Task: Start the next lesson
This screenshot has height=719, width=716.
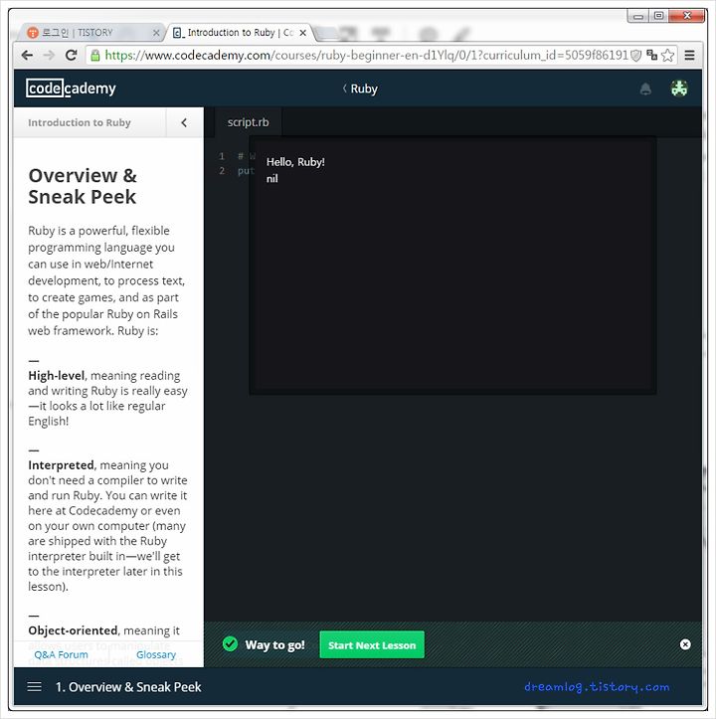Action: coord(372,644)
